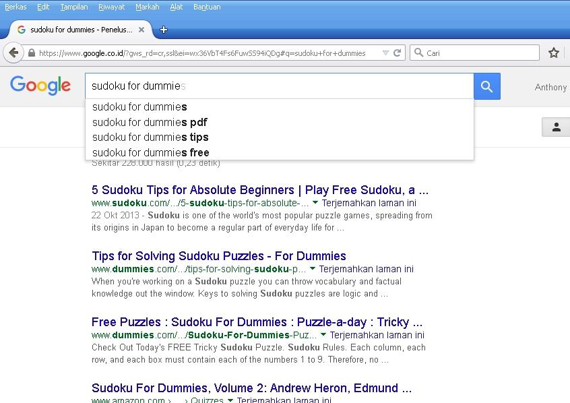Screen dimensions: 570x403
Task: Select suggestion 'sudoku for dummies pdf'
Action: 279,122
